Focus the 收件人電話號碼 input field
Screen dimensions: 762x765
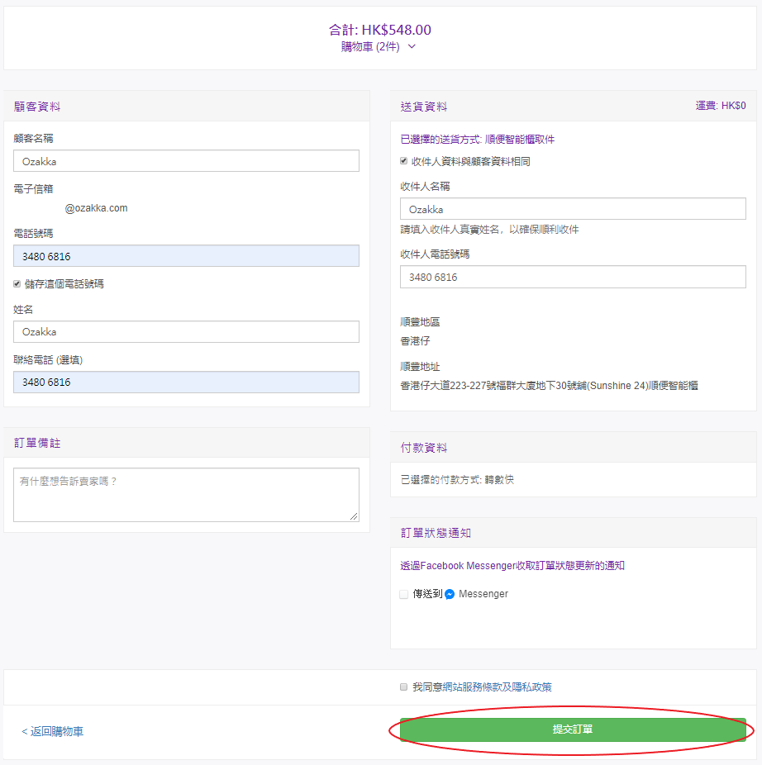coord(572,277)
